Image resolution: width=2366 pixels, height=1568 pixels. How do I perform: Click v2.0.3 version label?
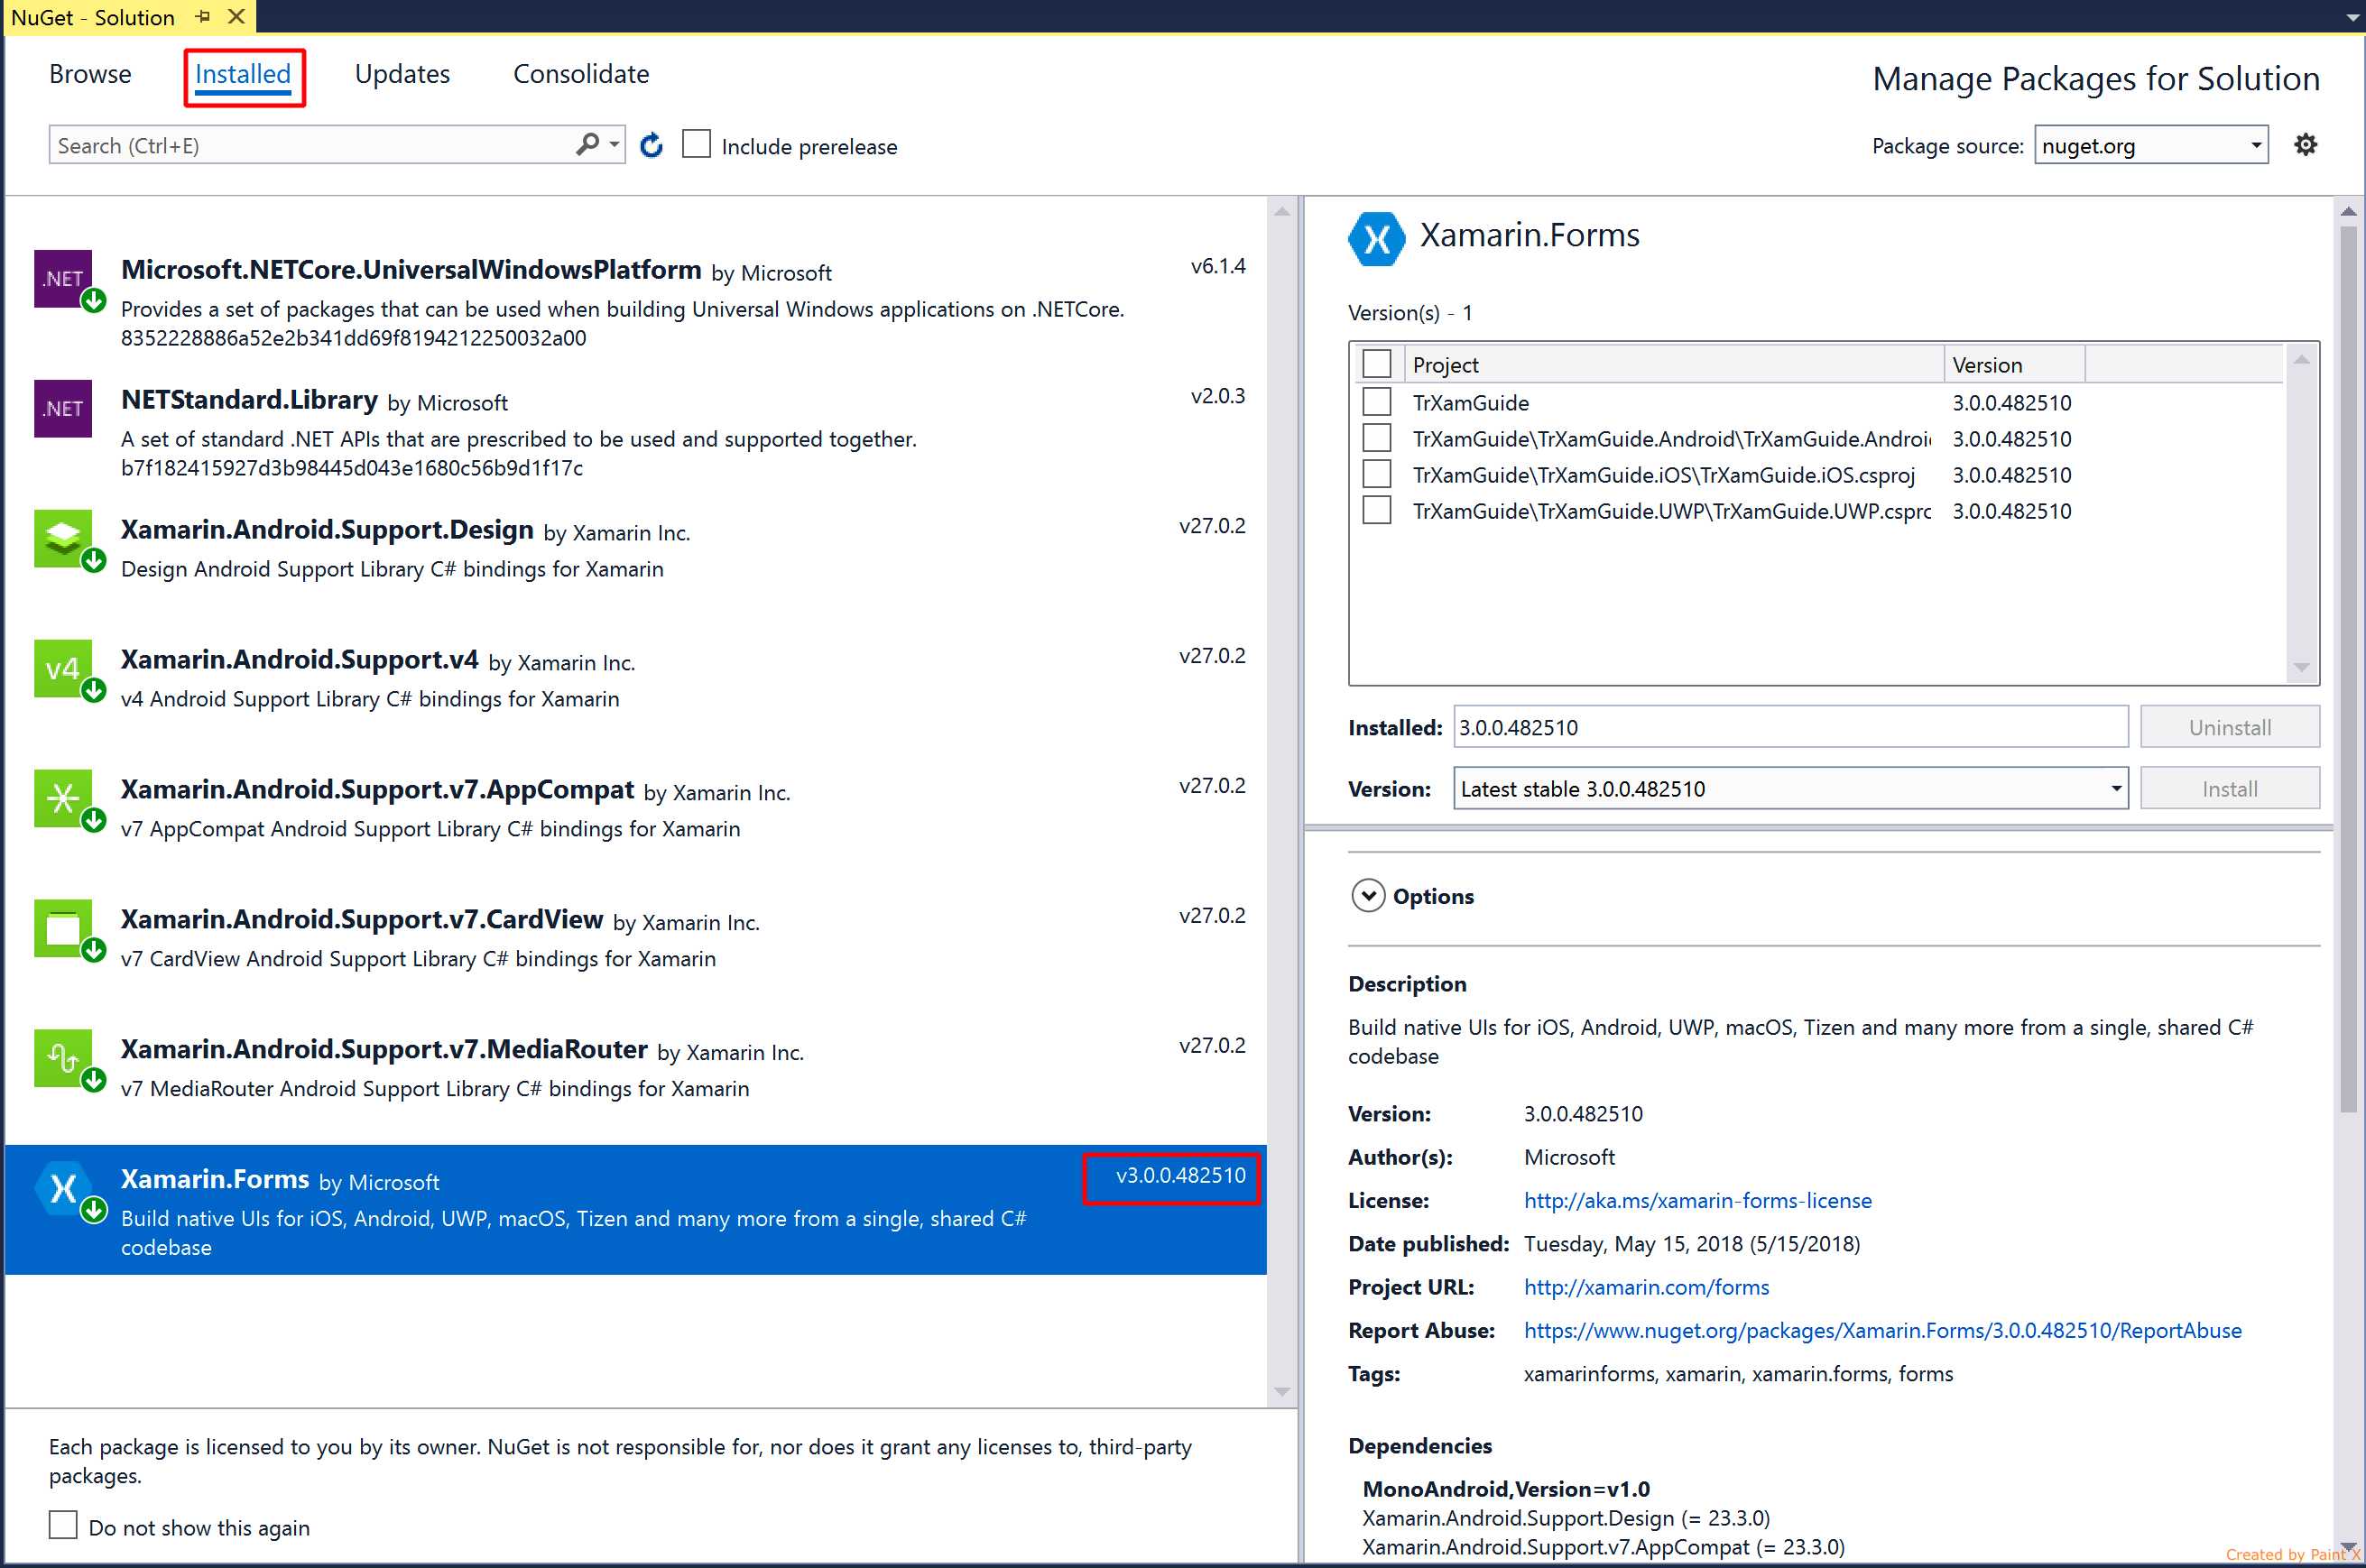(x=1217, y=396)
